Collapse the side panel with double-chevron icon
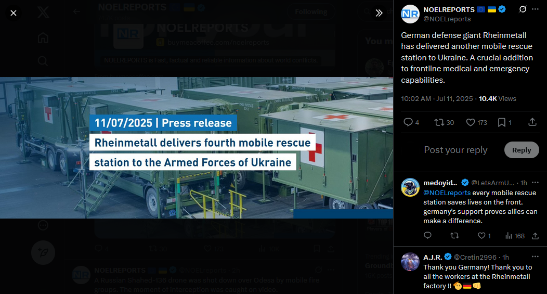Screen dimensions: 547x294 coord(379,13)
